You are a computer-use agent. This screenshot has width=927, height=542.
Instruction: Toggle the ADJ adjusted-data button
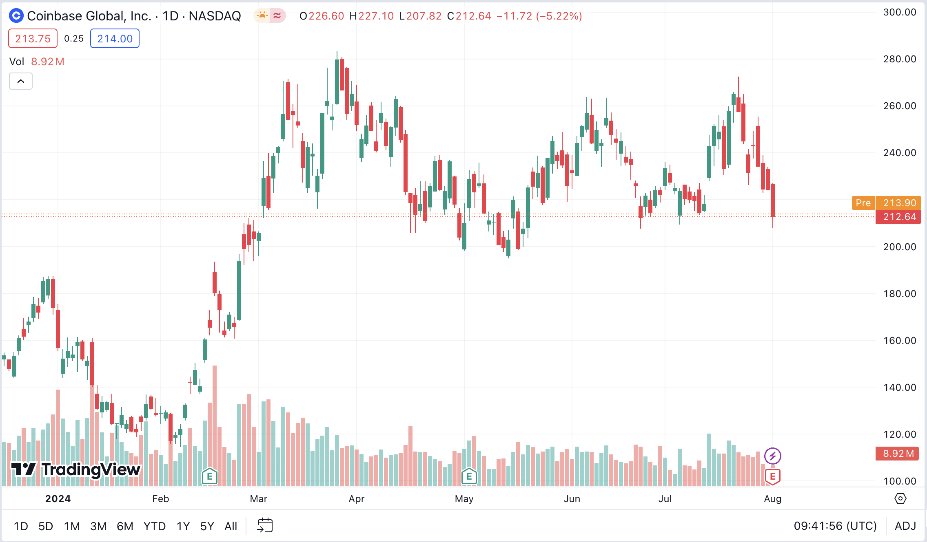pos(905,526)
